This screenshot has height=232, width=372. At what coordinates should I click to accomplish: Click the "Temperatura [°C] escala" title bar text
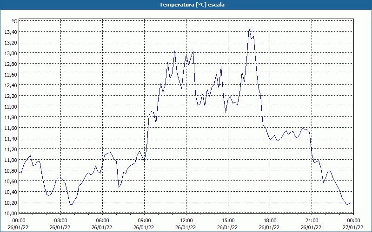pyautogui.click(x=192, y=5)
